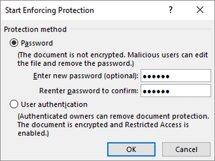Screen dimensions: 215x161
Task: Confirm protection with the OK button
Action: pyautogui.click(x=131, y=149)
